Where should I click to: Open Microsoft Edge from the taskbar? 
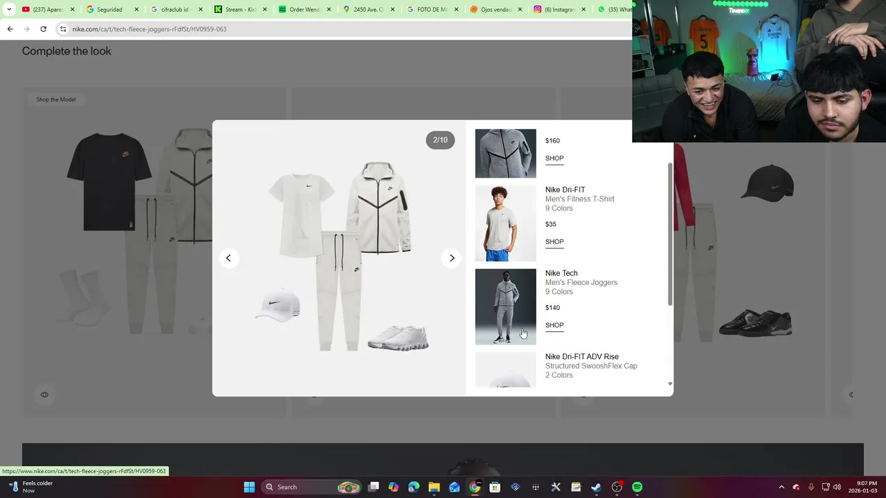tap(414, 487)
